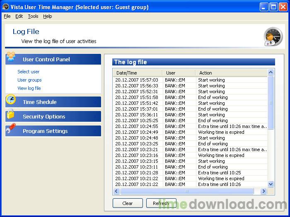Click the Refresh button
The height and width of the screenshot is (217, 290).
coord(161,203)
